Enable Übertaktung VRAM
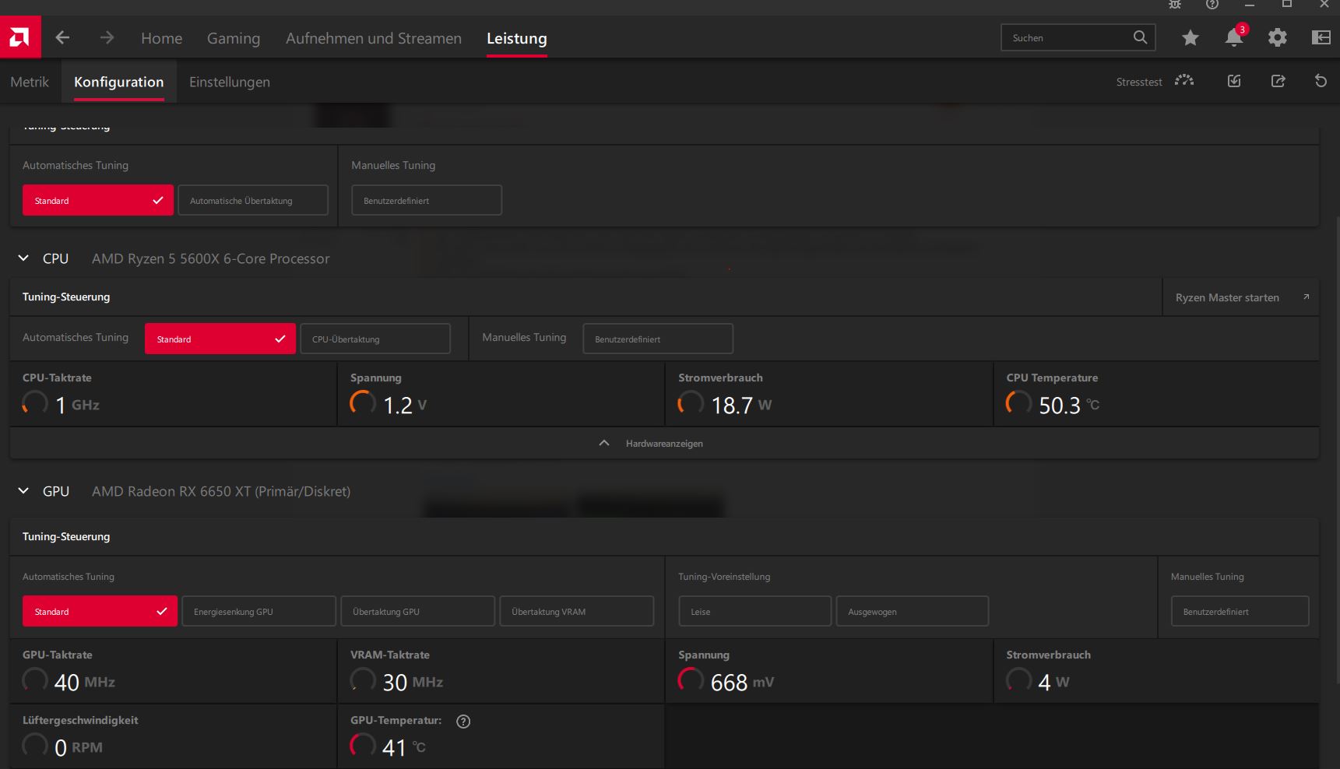Screen dimensions: 1340x769 [577, 611]
